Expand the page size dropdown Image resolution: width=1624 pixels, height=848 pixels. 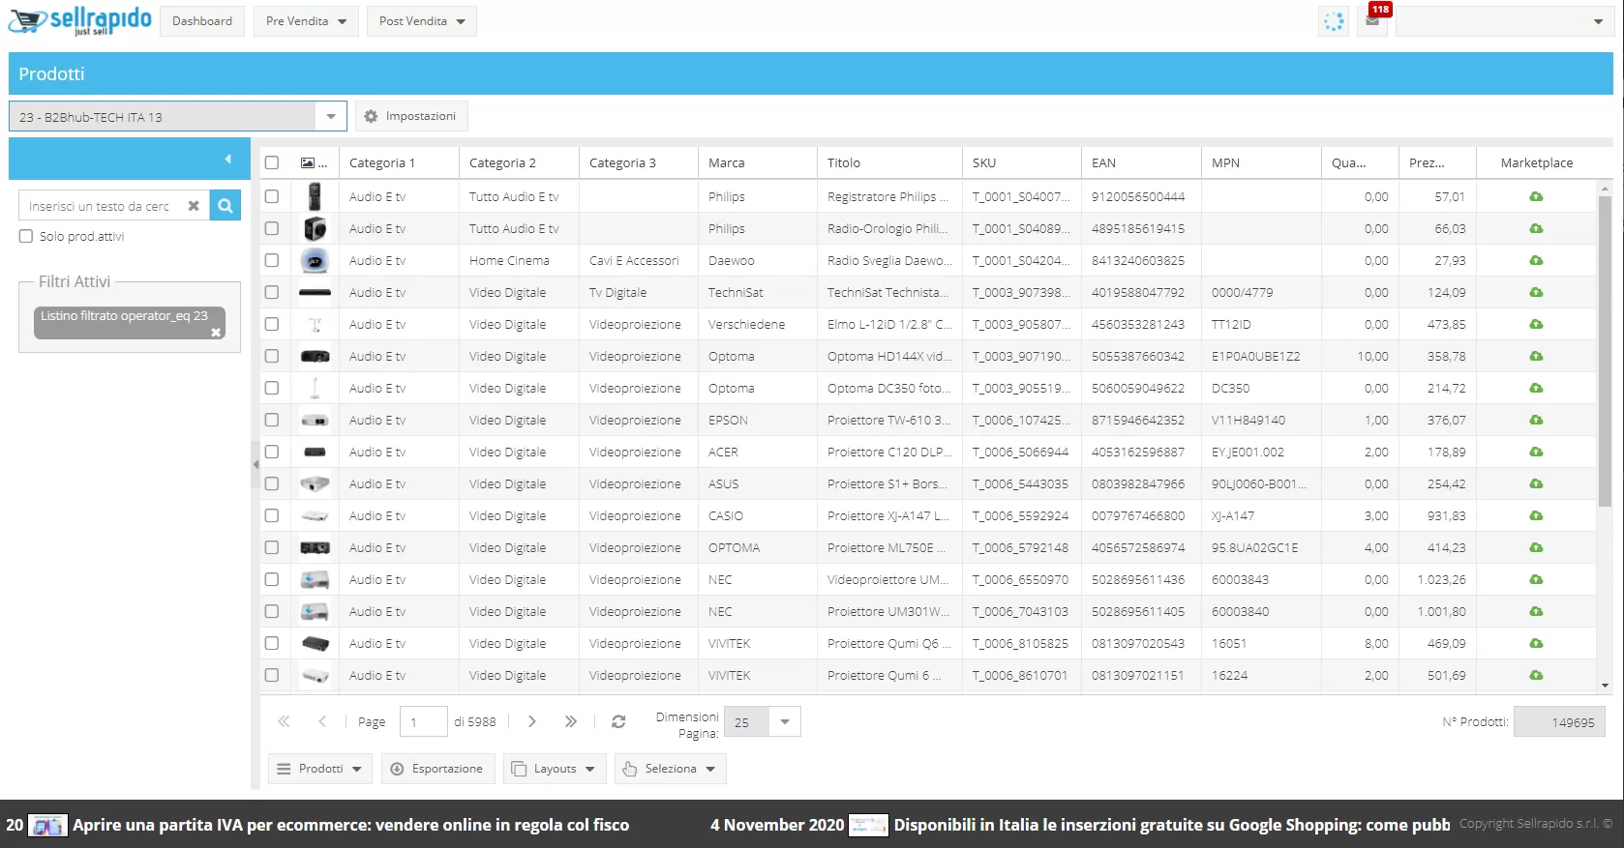[x=784, y=721]
